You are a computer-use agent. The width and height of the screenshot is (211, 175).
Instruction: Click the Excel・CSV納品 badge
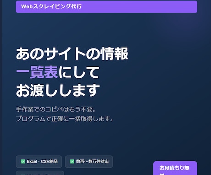tap(39, 162)
